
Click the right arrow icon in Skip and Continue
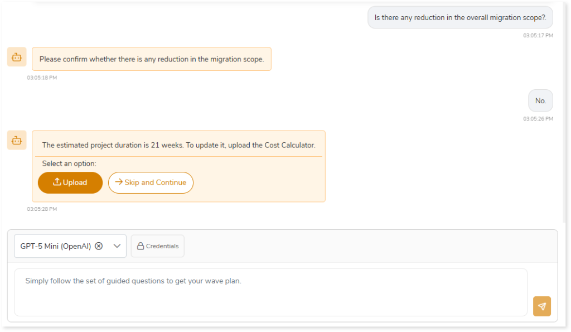pos(119,182)
